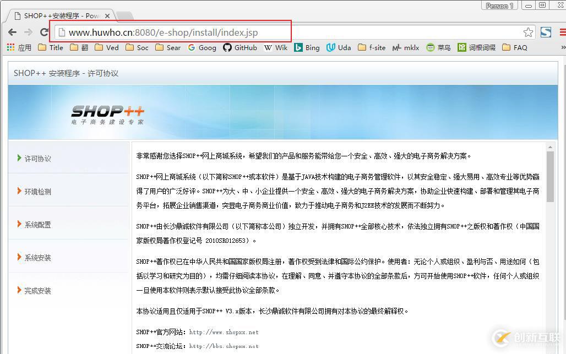Close the SHOP++安装程序 tab
The image size is (566, 354).
pos(107,16)
